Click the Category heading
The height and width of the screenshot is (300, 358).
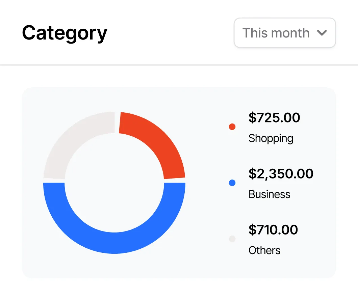tap(65, 33)
